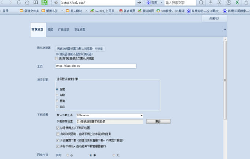Click scrollbar up arrow in settings panel
The image size is (250, 159).
tap(225, 39)
